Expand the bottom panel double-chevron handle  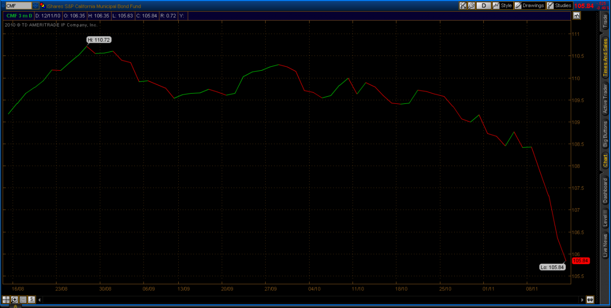pos(15,305)
